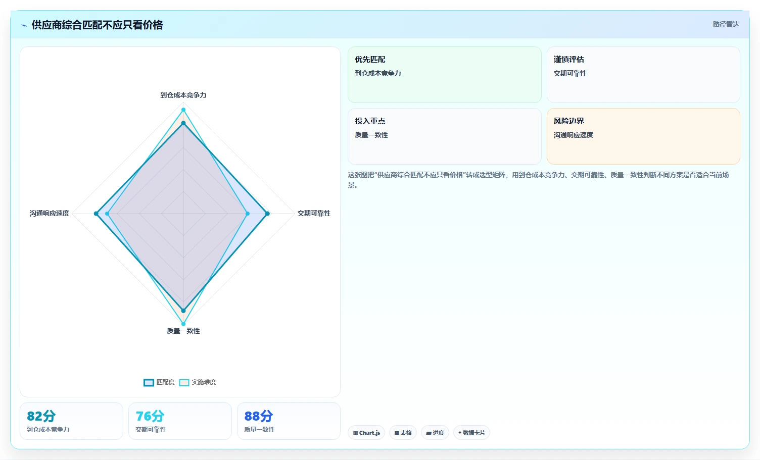The width and height of the screenshot is (760, 460).
Task: Click the 数据卡片 tag pill
Action: [x=471, y=433]
